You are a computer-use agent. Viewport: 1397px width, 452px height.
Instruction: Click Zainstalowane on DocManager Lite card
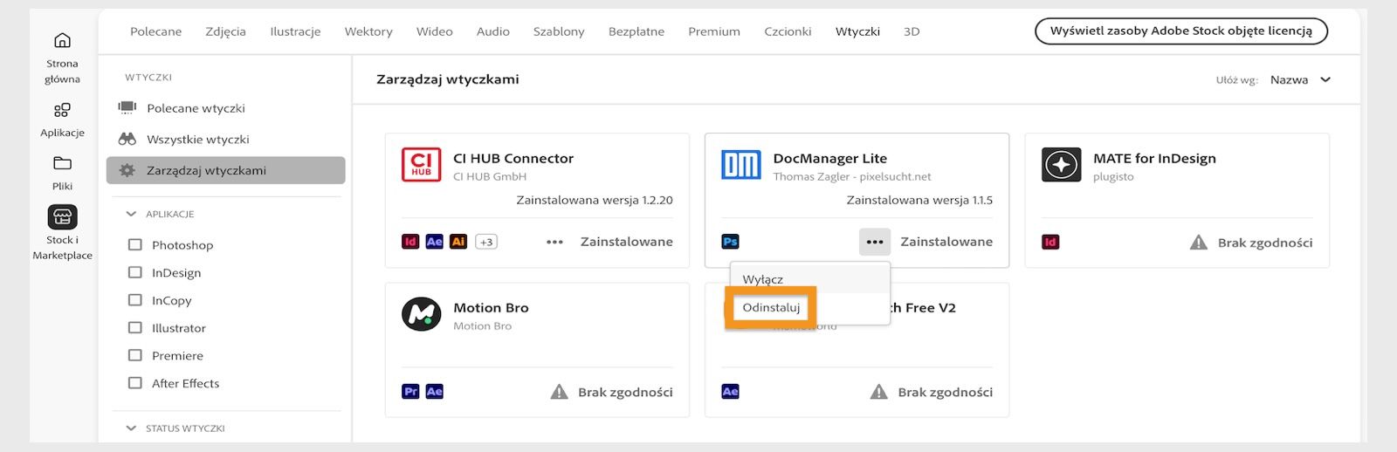946,242
